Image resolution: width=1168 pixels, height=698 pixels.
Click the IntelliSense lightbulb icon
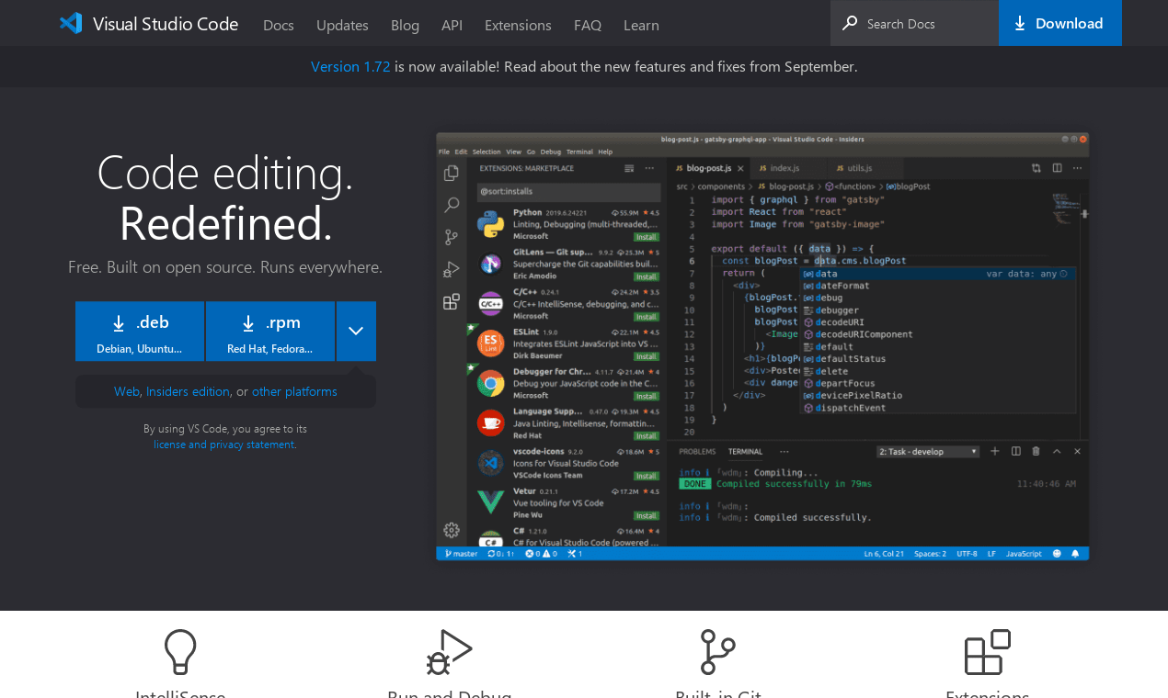point(180,652)
